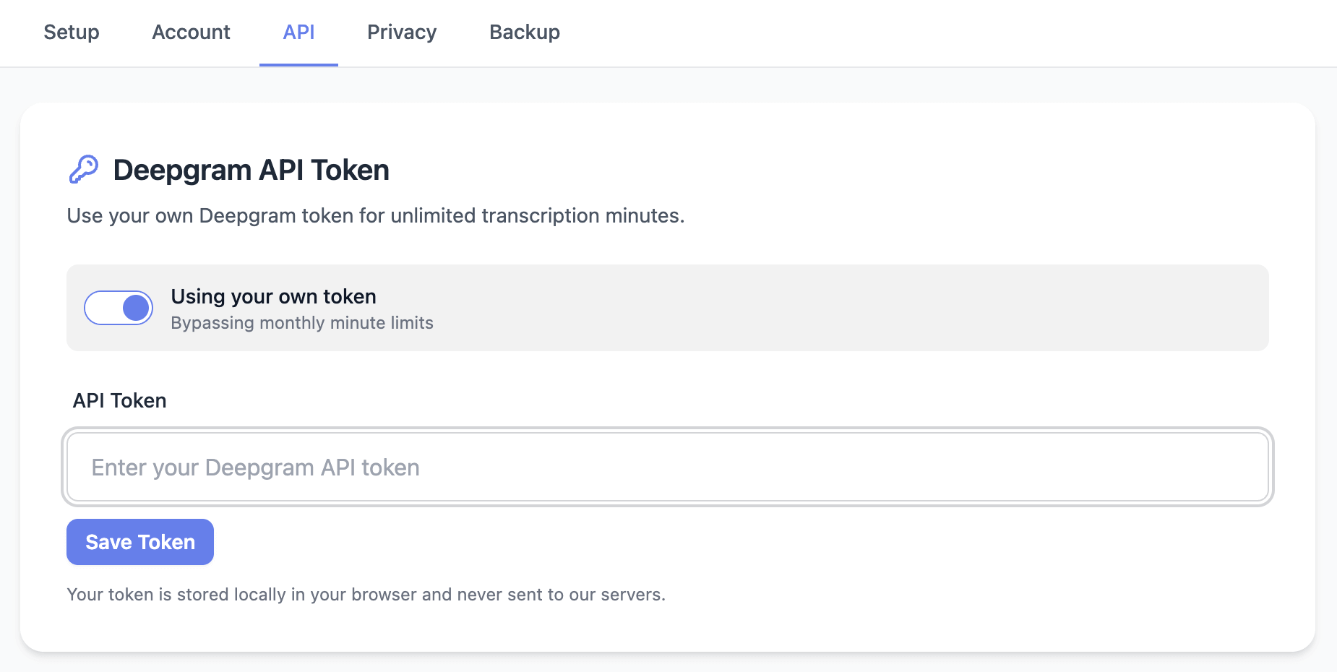Click the key icon beside the heading
Image resolution: width=1337 pixels, height=672 pixels.
[83, 169]
